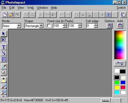Open the Options panel button

coord(110,26)
